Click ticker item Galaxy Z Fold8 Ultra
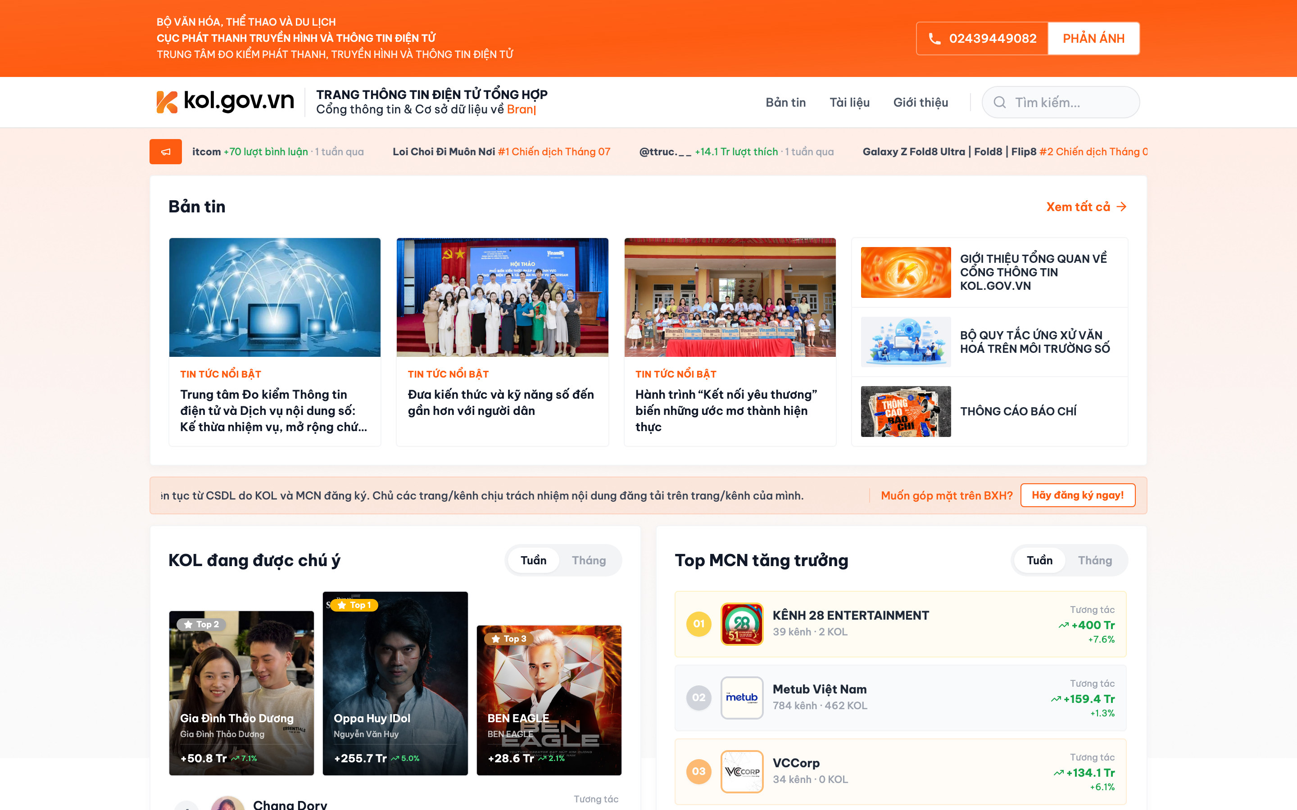The width and height of the screenshot is (1297, 810). (x=1005, y=152)
